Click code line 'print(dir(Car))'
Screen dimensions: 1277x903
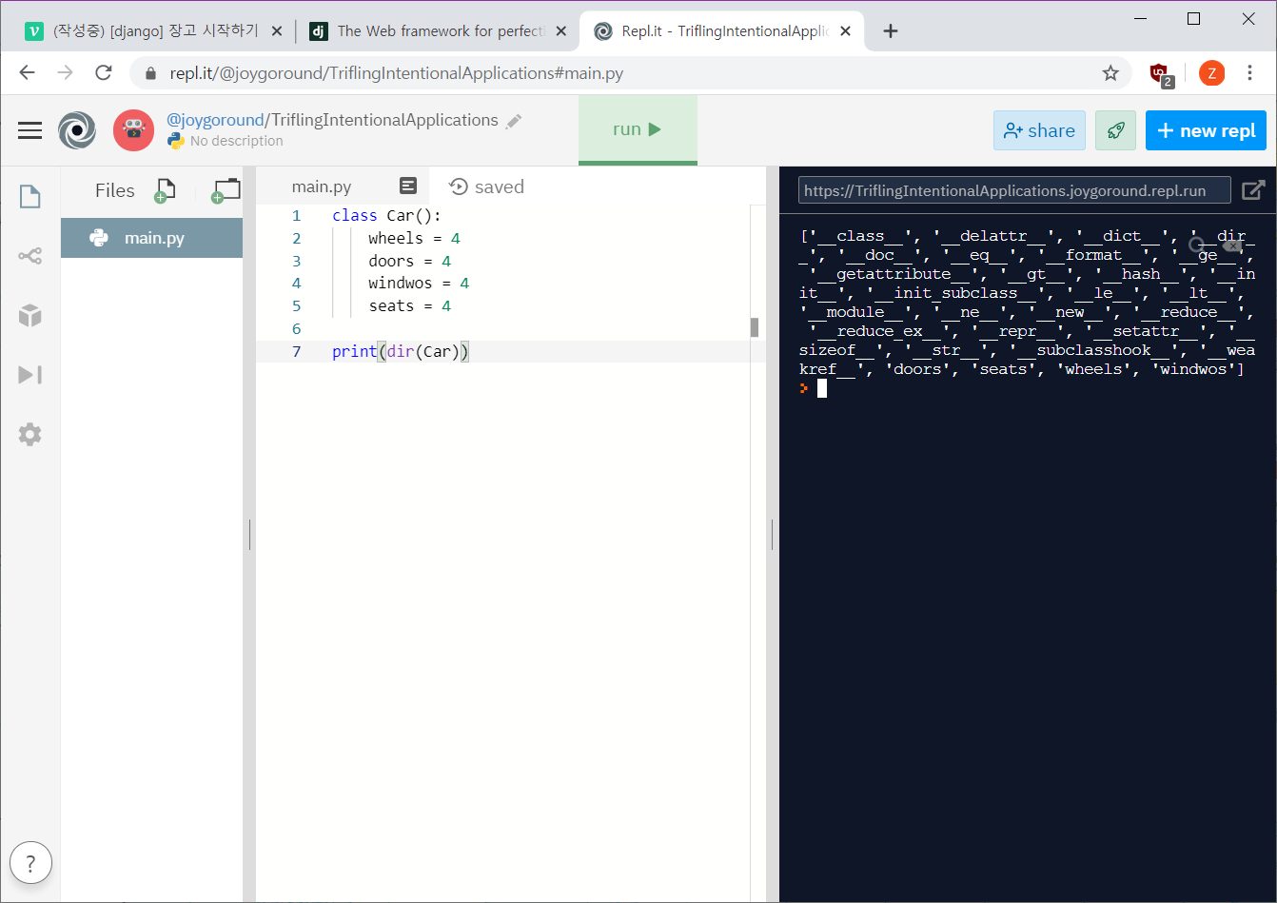(x=401, y=352)
